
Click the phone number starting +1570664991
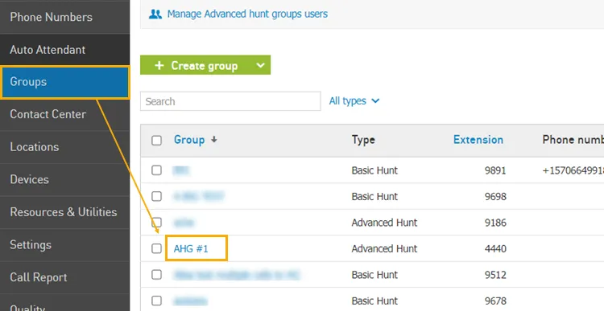pos(573,170)
